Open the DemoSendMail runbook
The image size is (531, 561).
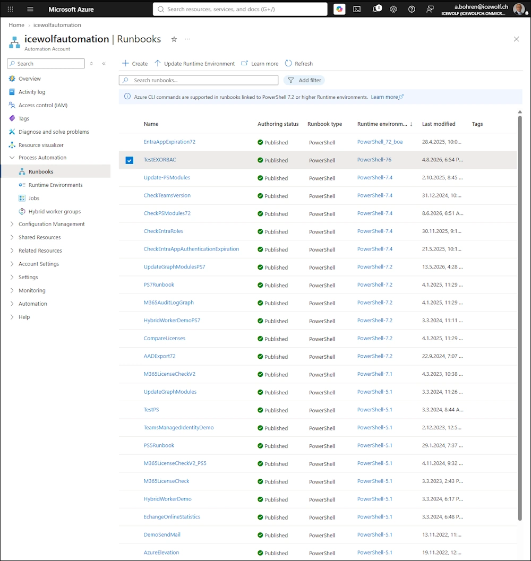[x=162, y=534]
